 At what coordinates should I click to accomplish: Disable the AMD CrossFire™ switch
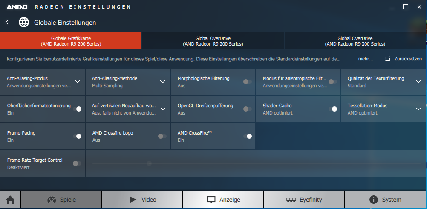click(248, 136)
